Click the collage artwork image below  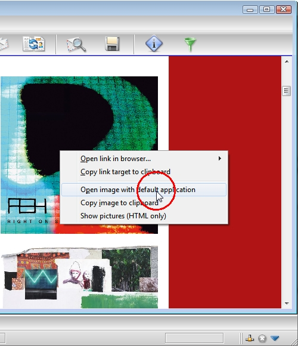point(79,277)
